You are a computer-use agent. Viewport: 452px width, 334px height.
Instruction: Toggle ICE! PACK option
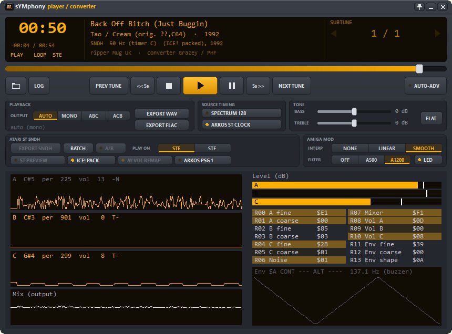pos(91,160)
